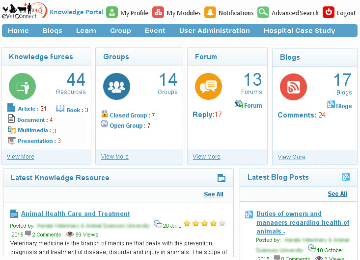Click View More under Groups
The image size is (360, 260).
(115, 157)
